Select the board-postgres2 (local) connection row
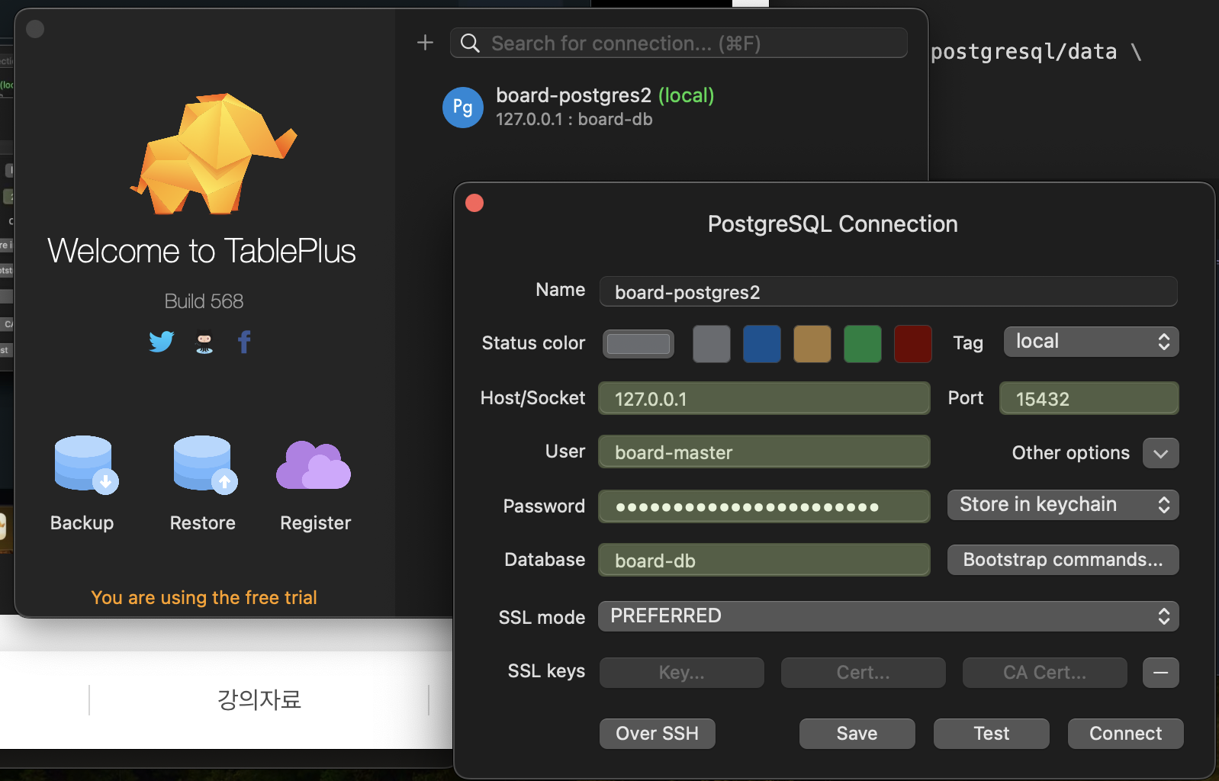Image resolution: width=1219 pixels, height=781 pixels. pos(661,107)
